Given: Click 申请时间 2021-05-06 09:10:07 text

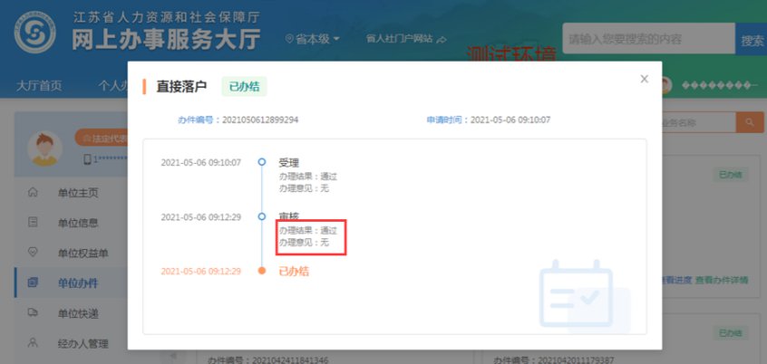Looking at the screenshot, I should (x=488, y=120).
